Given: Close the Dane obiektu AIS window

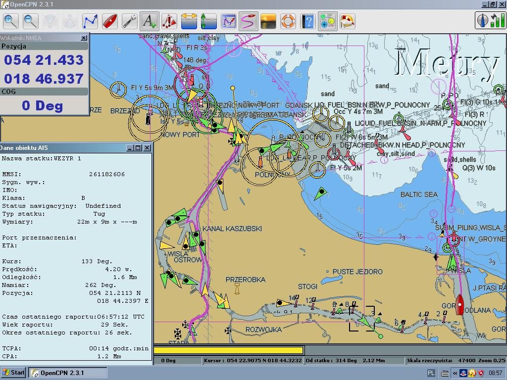Looking at the screenshot, I should click(147, 147).
